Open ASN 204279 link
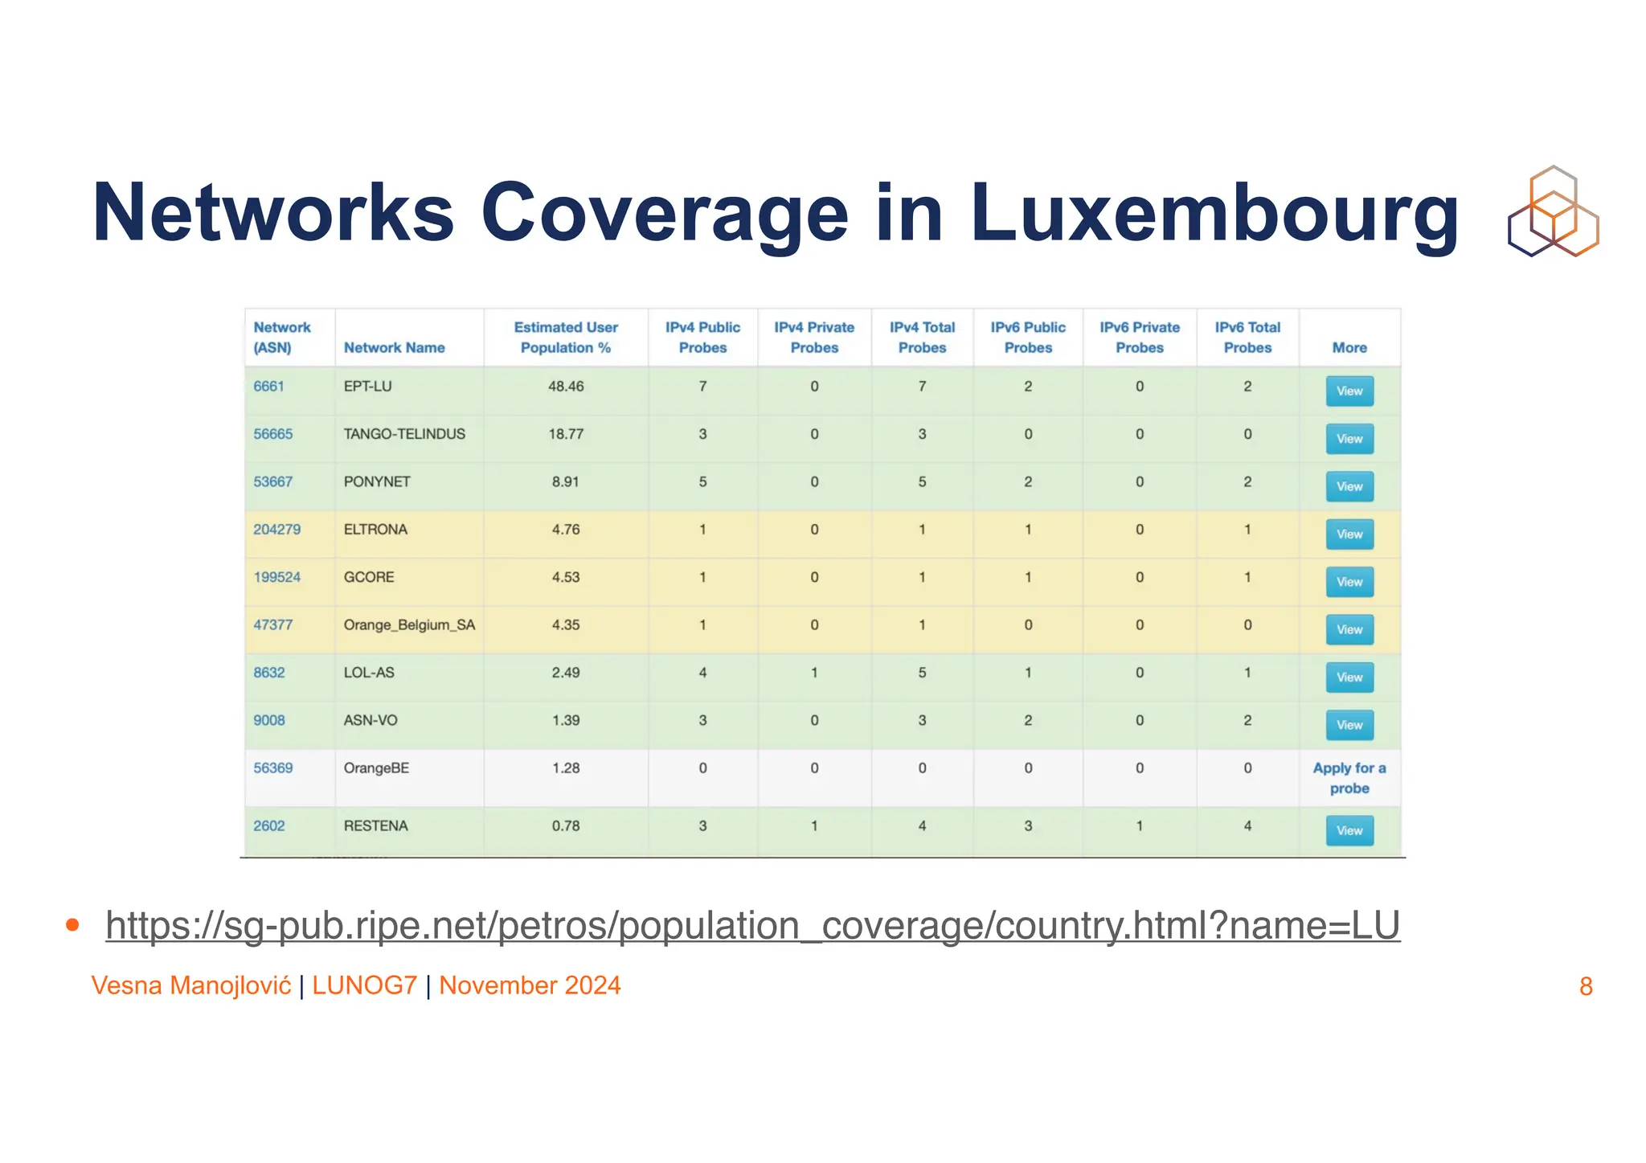The image size is (1646, 1163). coord(277,530)
